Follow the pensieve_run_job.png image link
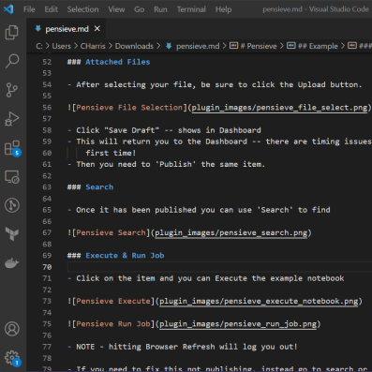 click(x=238, y=324)
